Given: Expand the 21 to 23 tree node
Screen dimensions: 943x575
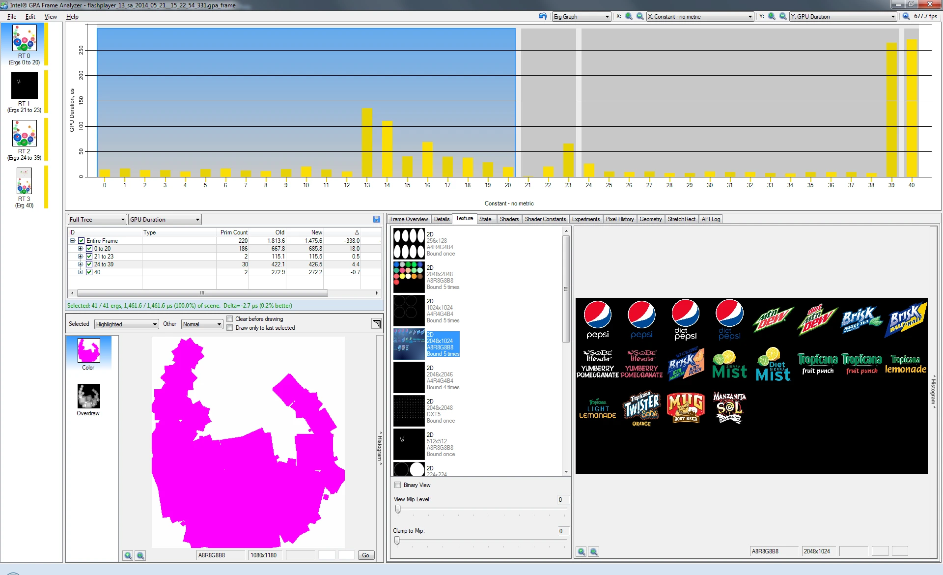Looking at the screenshot, I should (80, 257).
